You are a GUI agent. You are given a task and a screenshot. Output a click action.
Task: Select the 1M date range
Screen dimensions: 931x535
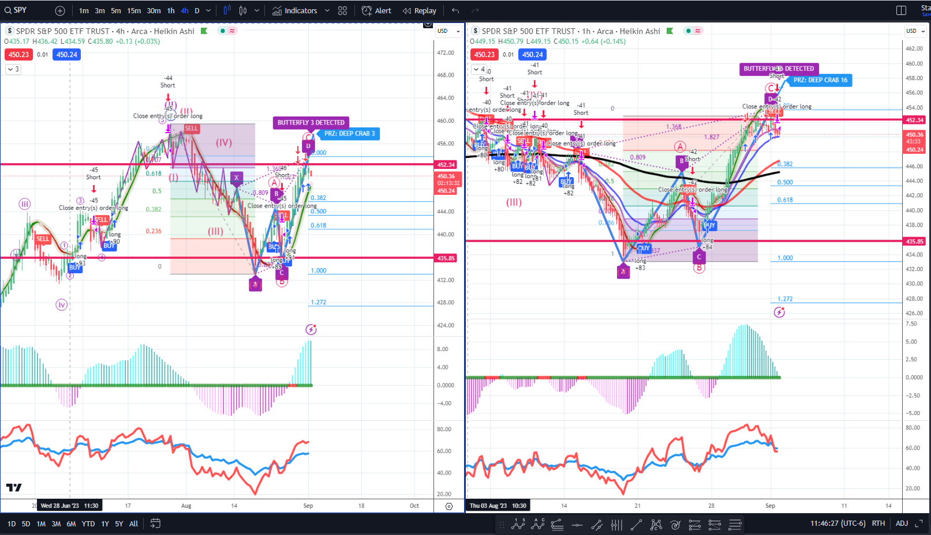click(41, 524)
